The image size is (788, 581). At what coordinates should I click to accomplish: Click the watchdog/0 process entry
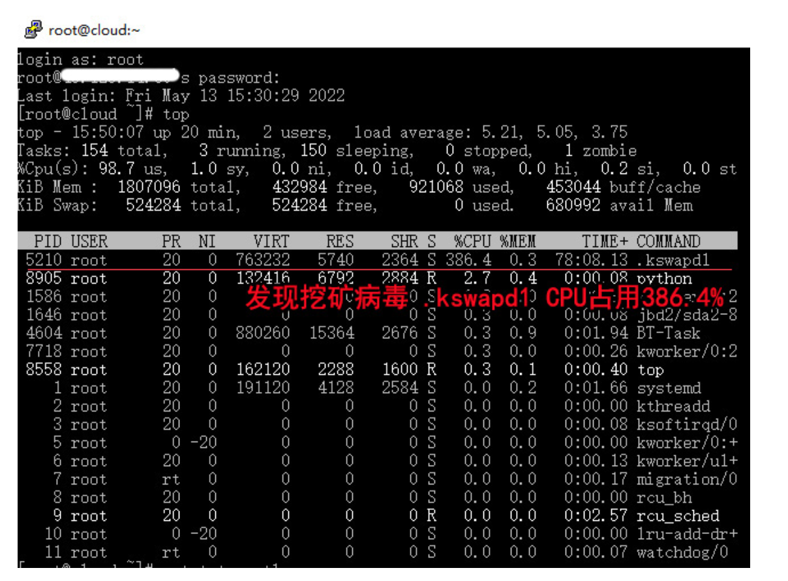click(682, 552)
